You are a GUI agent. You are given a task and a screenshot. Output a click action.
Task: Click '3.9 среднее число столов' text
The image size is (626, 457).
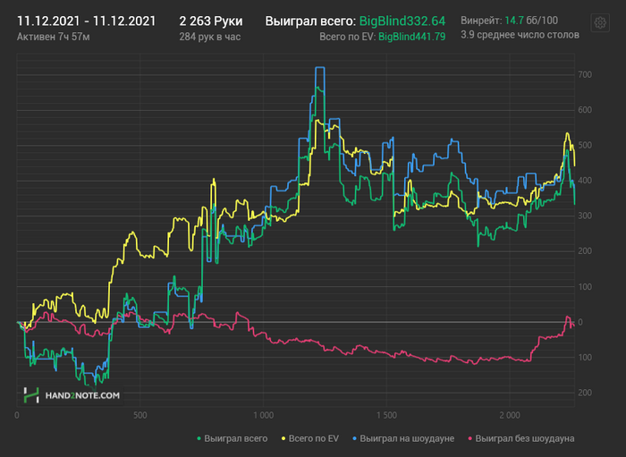pos(520,35)
